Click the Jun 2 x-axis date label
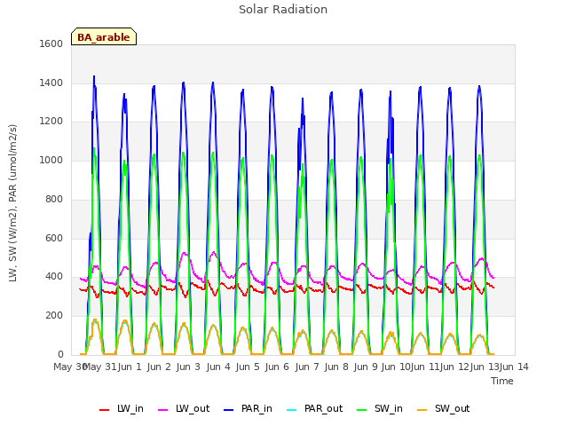568x426 pixels. (x=159, y=367)
